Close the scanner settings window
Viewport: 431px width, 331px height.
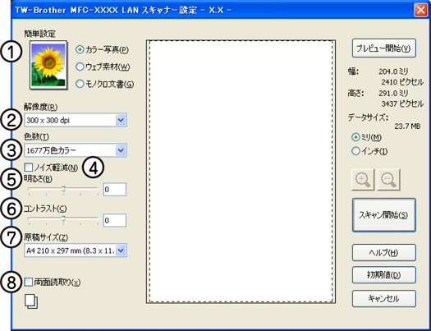click(420, 11)
